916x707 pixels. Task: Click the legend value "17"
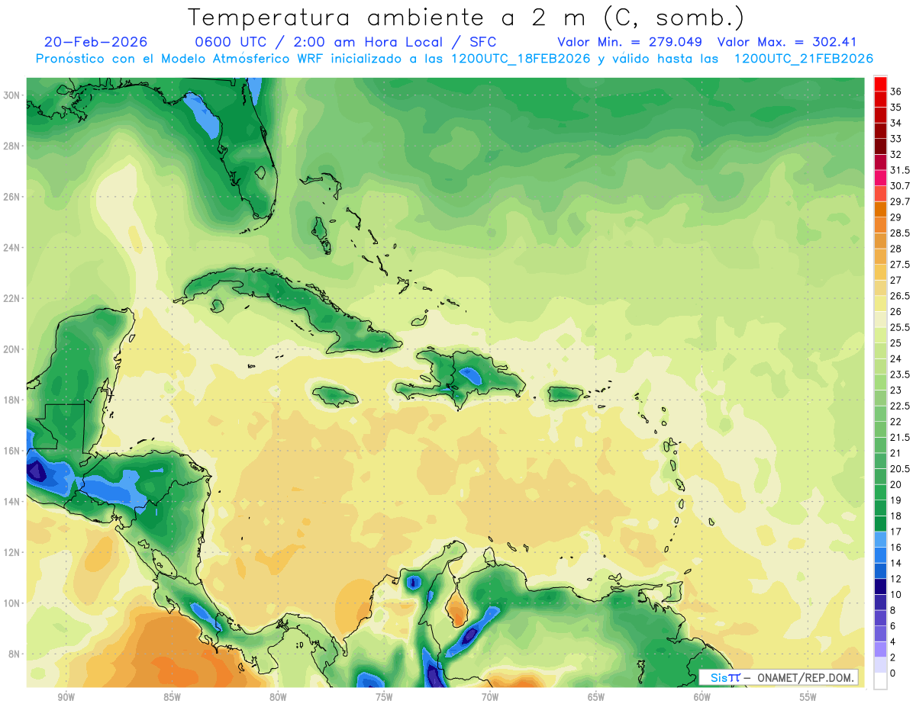pos(896,532)
